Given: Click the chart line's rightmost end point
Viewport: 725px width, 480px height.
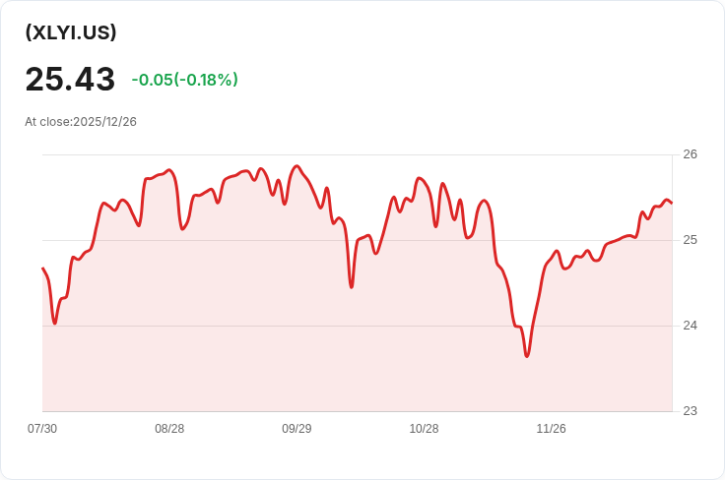Looking at the screenshot, I should click(672, 203).
